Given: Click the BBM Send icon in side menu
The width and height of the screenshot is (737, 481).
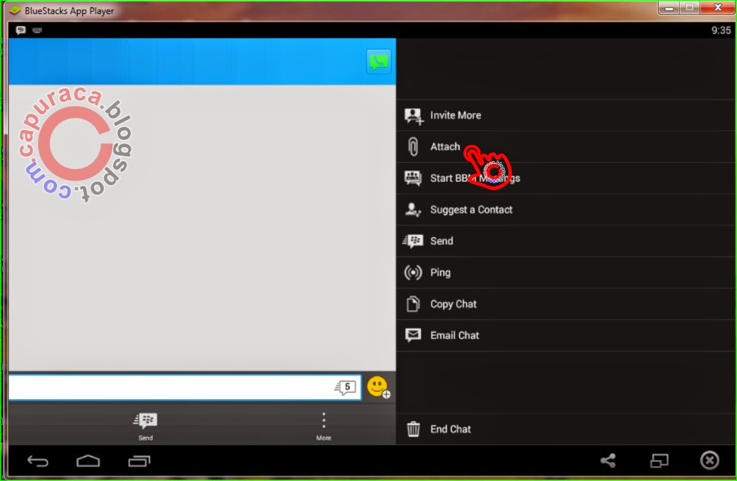Looking at the screenshot, I should (x=413, y=241).
